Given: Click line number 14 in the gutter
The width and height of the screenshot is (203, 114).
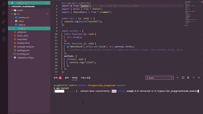Looking at the screenshot, I should pyautogui.click(x=56, y=47).
